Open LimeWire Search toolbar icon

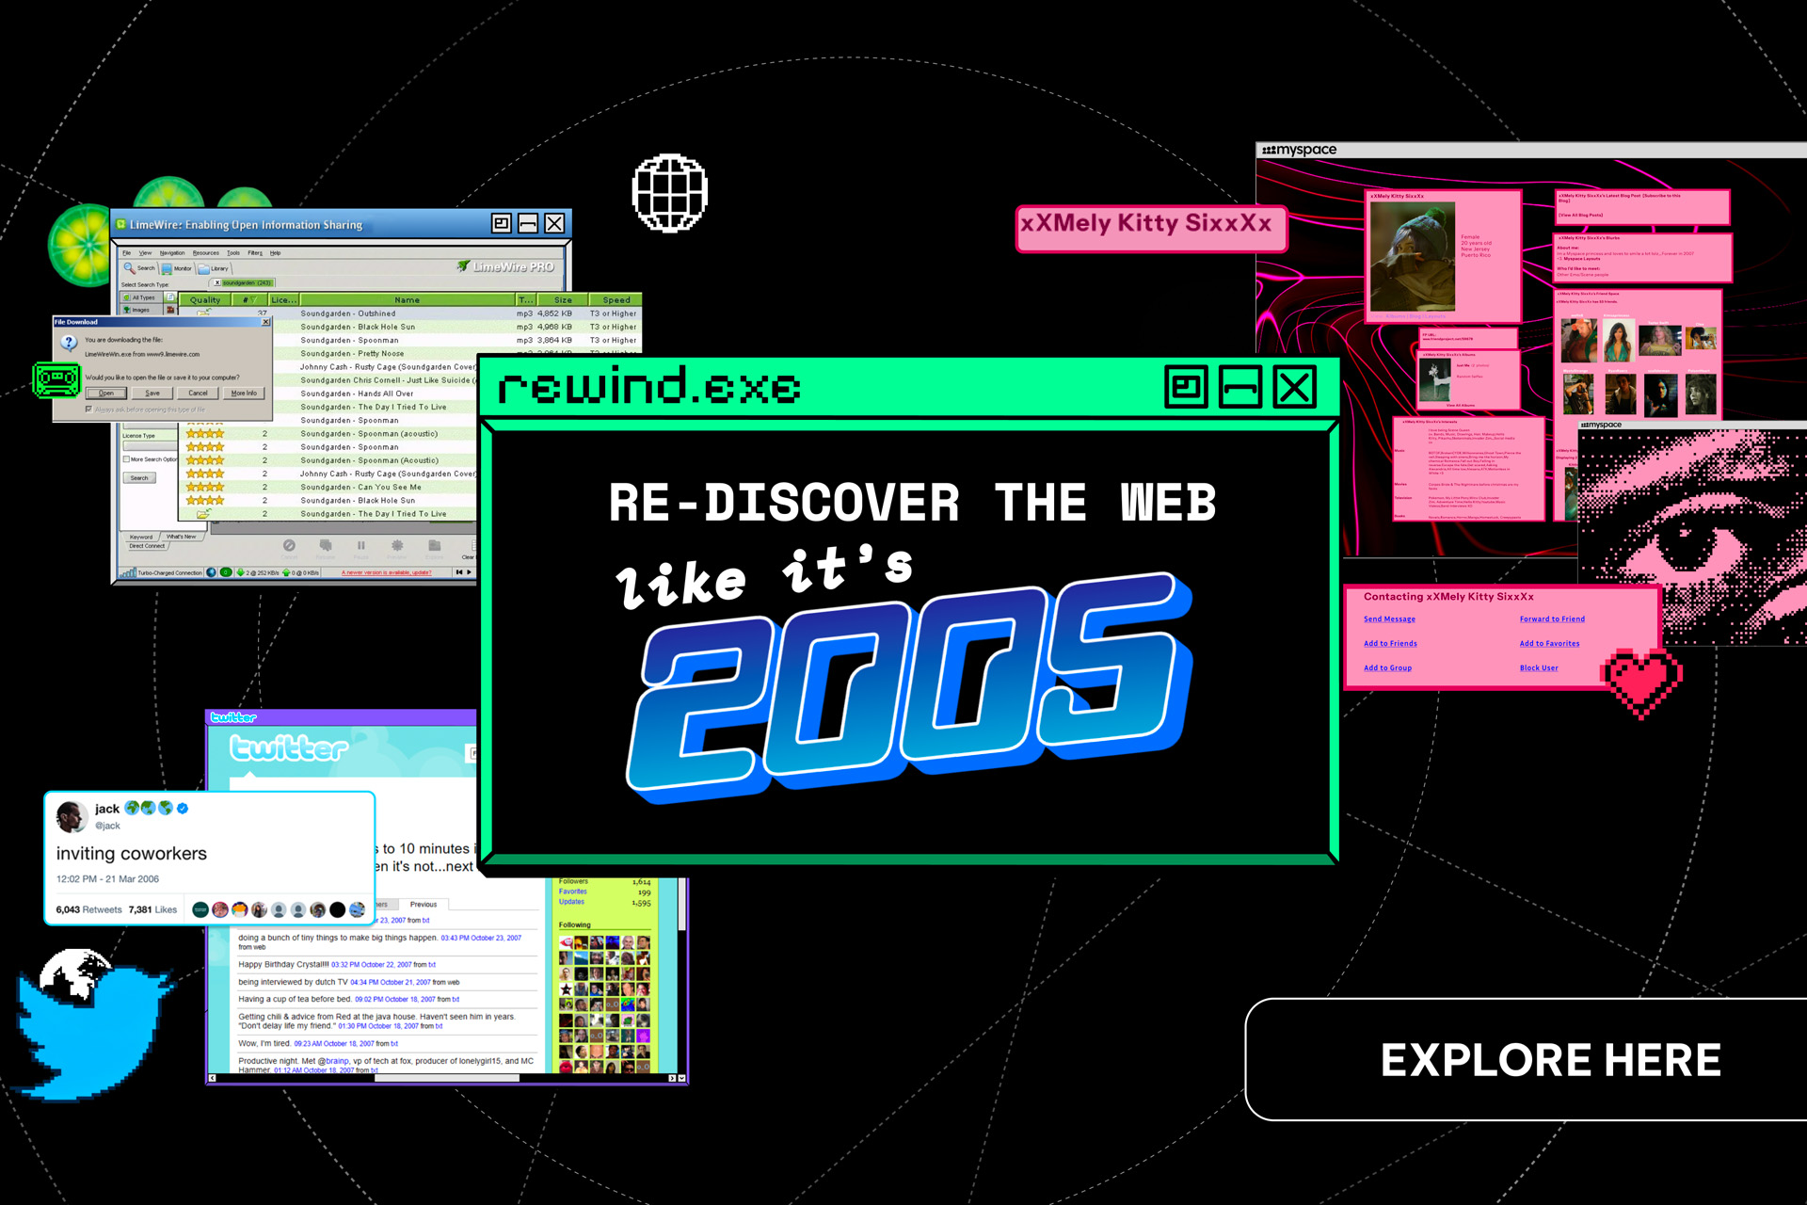pyautogui.click(x=130, y=268)
